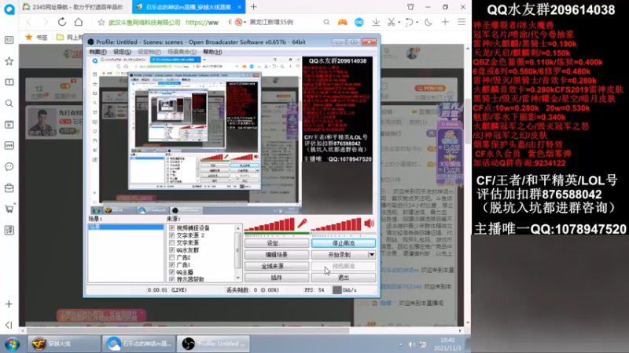The image size is (629, 353).
Task: Open the browser home page
Action: click(x=79, y=23)
